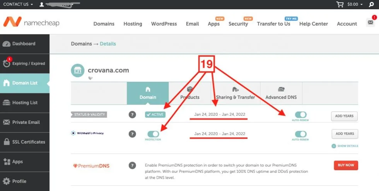The width and height of the screenshot is (379, 191).
Task: Click Add Years for WithheldforPrivacy row
Action: [345, 134]
